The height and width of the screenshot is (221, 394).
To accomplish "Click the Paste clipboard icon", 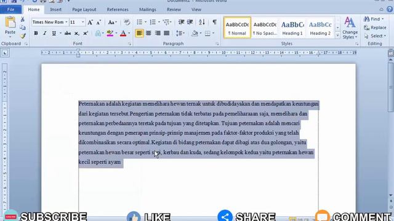I will (10, 23).
